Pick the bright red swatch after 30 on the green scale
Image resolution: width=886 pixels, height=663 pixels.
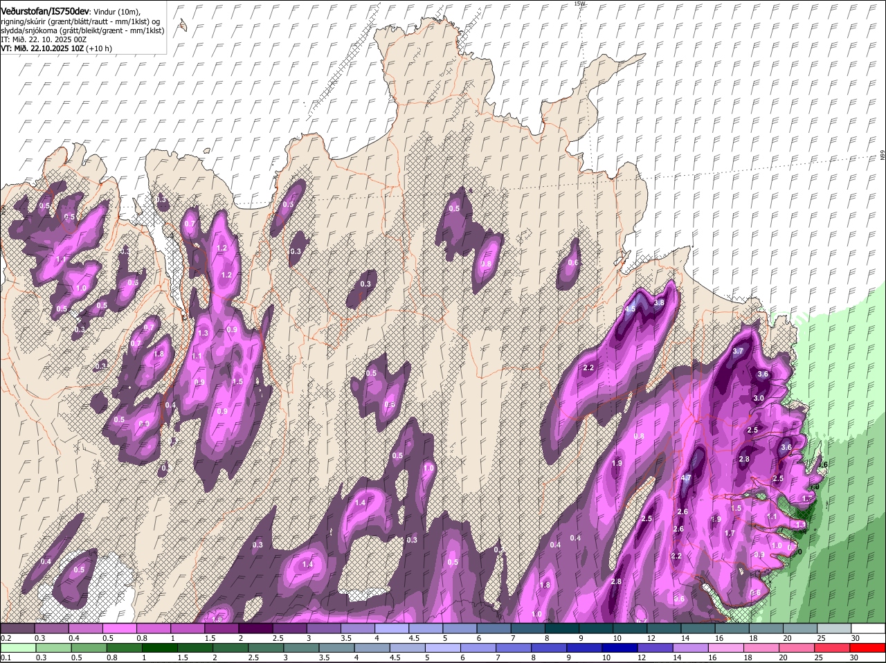(868, 648)
